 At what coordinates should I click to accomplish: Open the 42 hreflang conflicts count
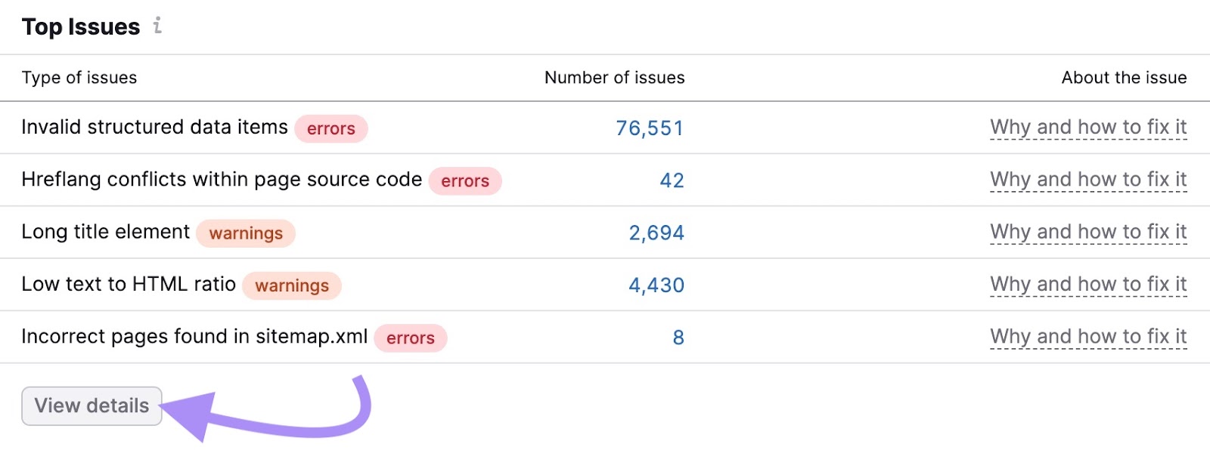tap(672, 180)
